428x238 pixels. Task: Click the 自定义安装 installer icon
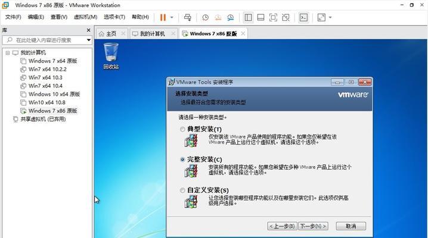191,202
